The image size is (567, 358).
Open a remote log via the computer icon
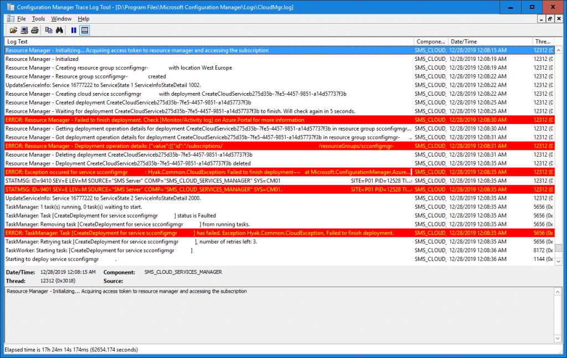(24, 30)
